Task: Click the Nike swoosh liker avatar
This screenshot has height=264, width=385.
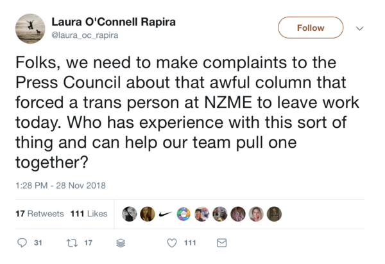Action: [x=165, y=214]
